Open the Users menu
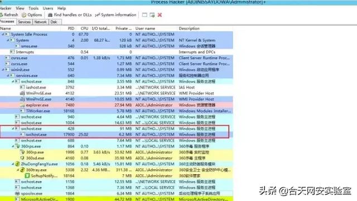Viewport: 357px width, 201px height. pyautogui.click(x=48, y=8)
